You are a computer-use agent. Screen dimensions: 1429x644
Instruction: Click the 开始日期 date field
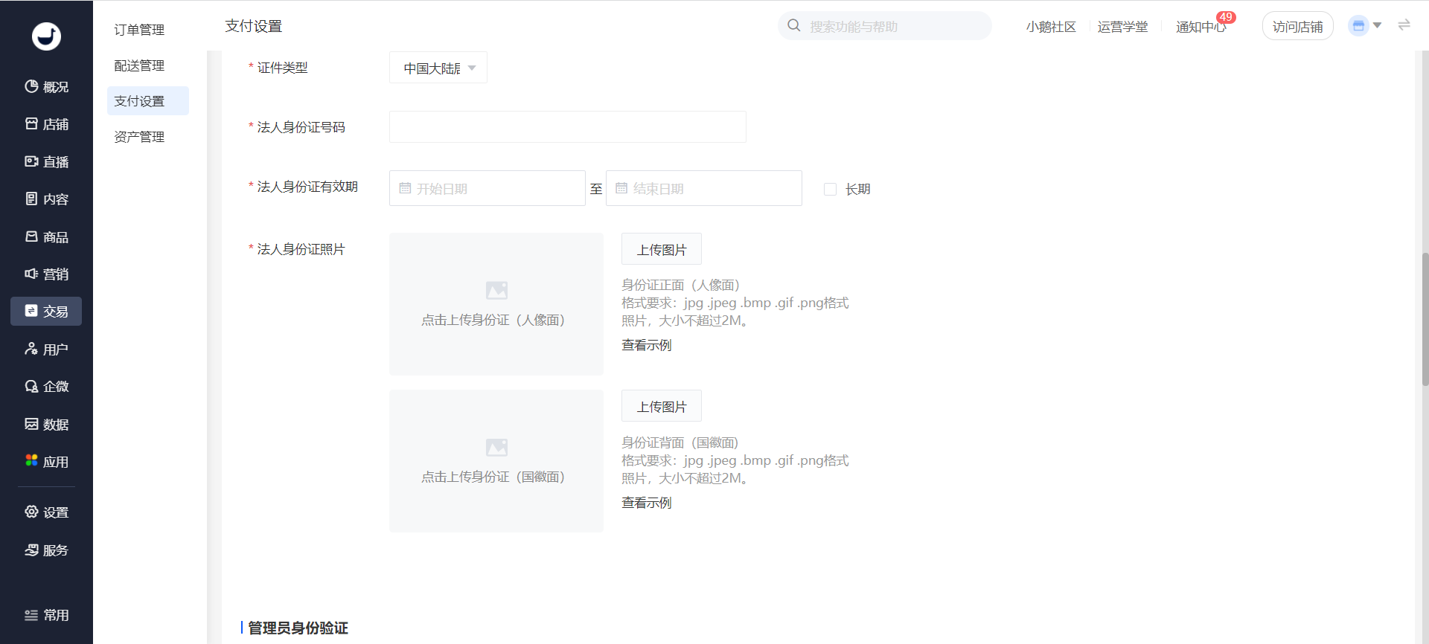[487, 188]
